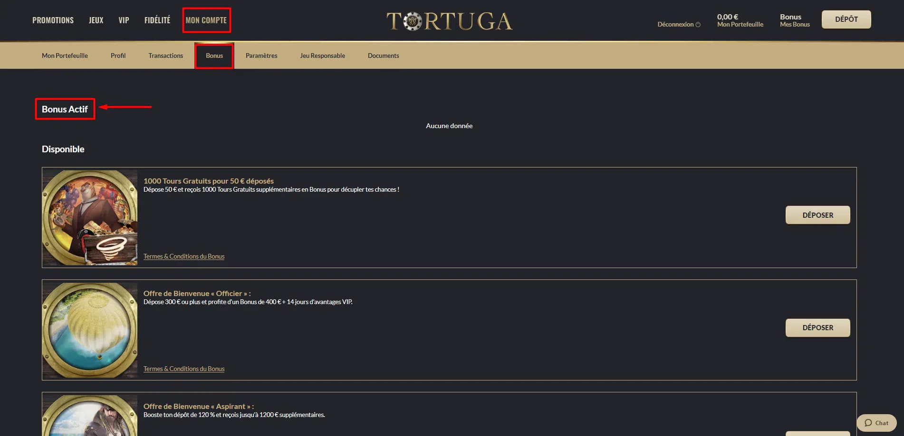The image size is (904, 436).
Task: Open the 1000 Tours Gratuits bonus thumbnail
Action: coord(90,218)
